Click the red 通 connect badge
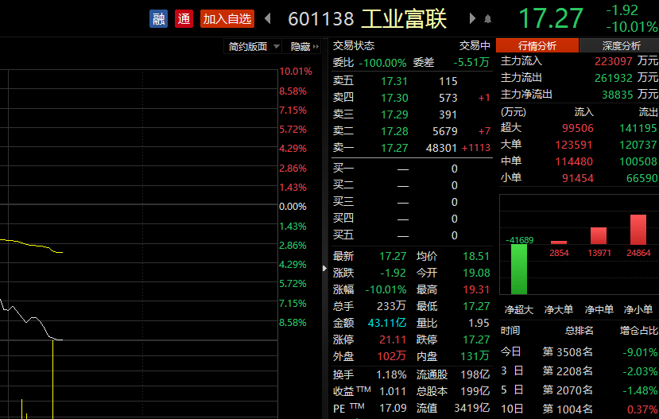Image resolution: width=659 pixels, height=419 pixels. pos(184,18)
